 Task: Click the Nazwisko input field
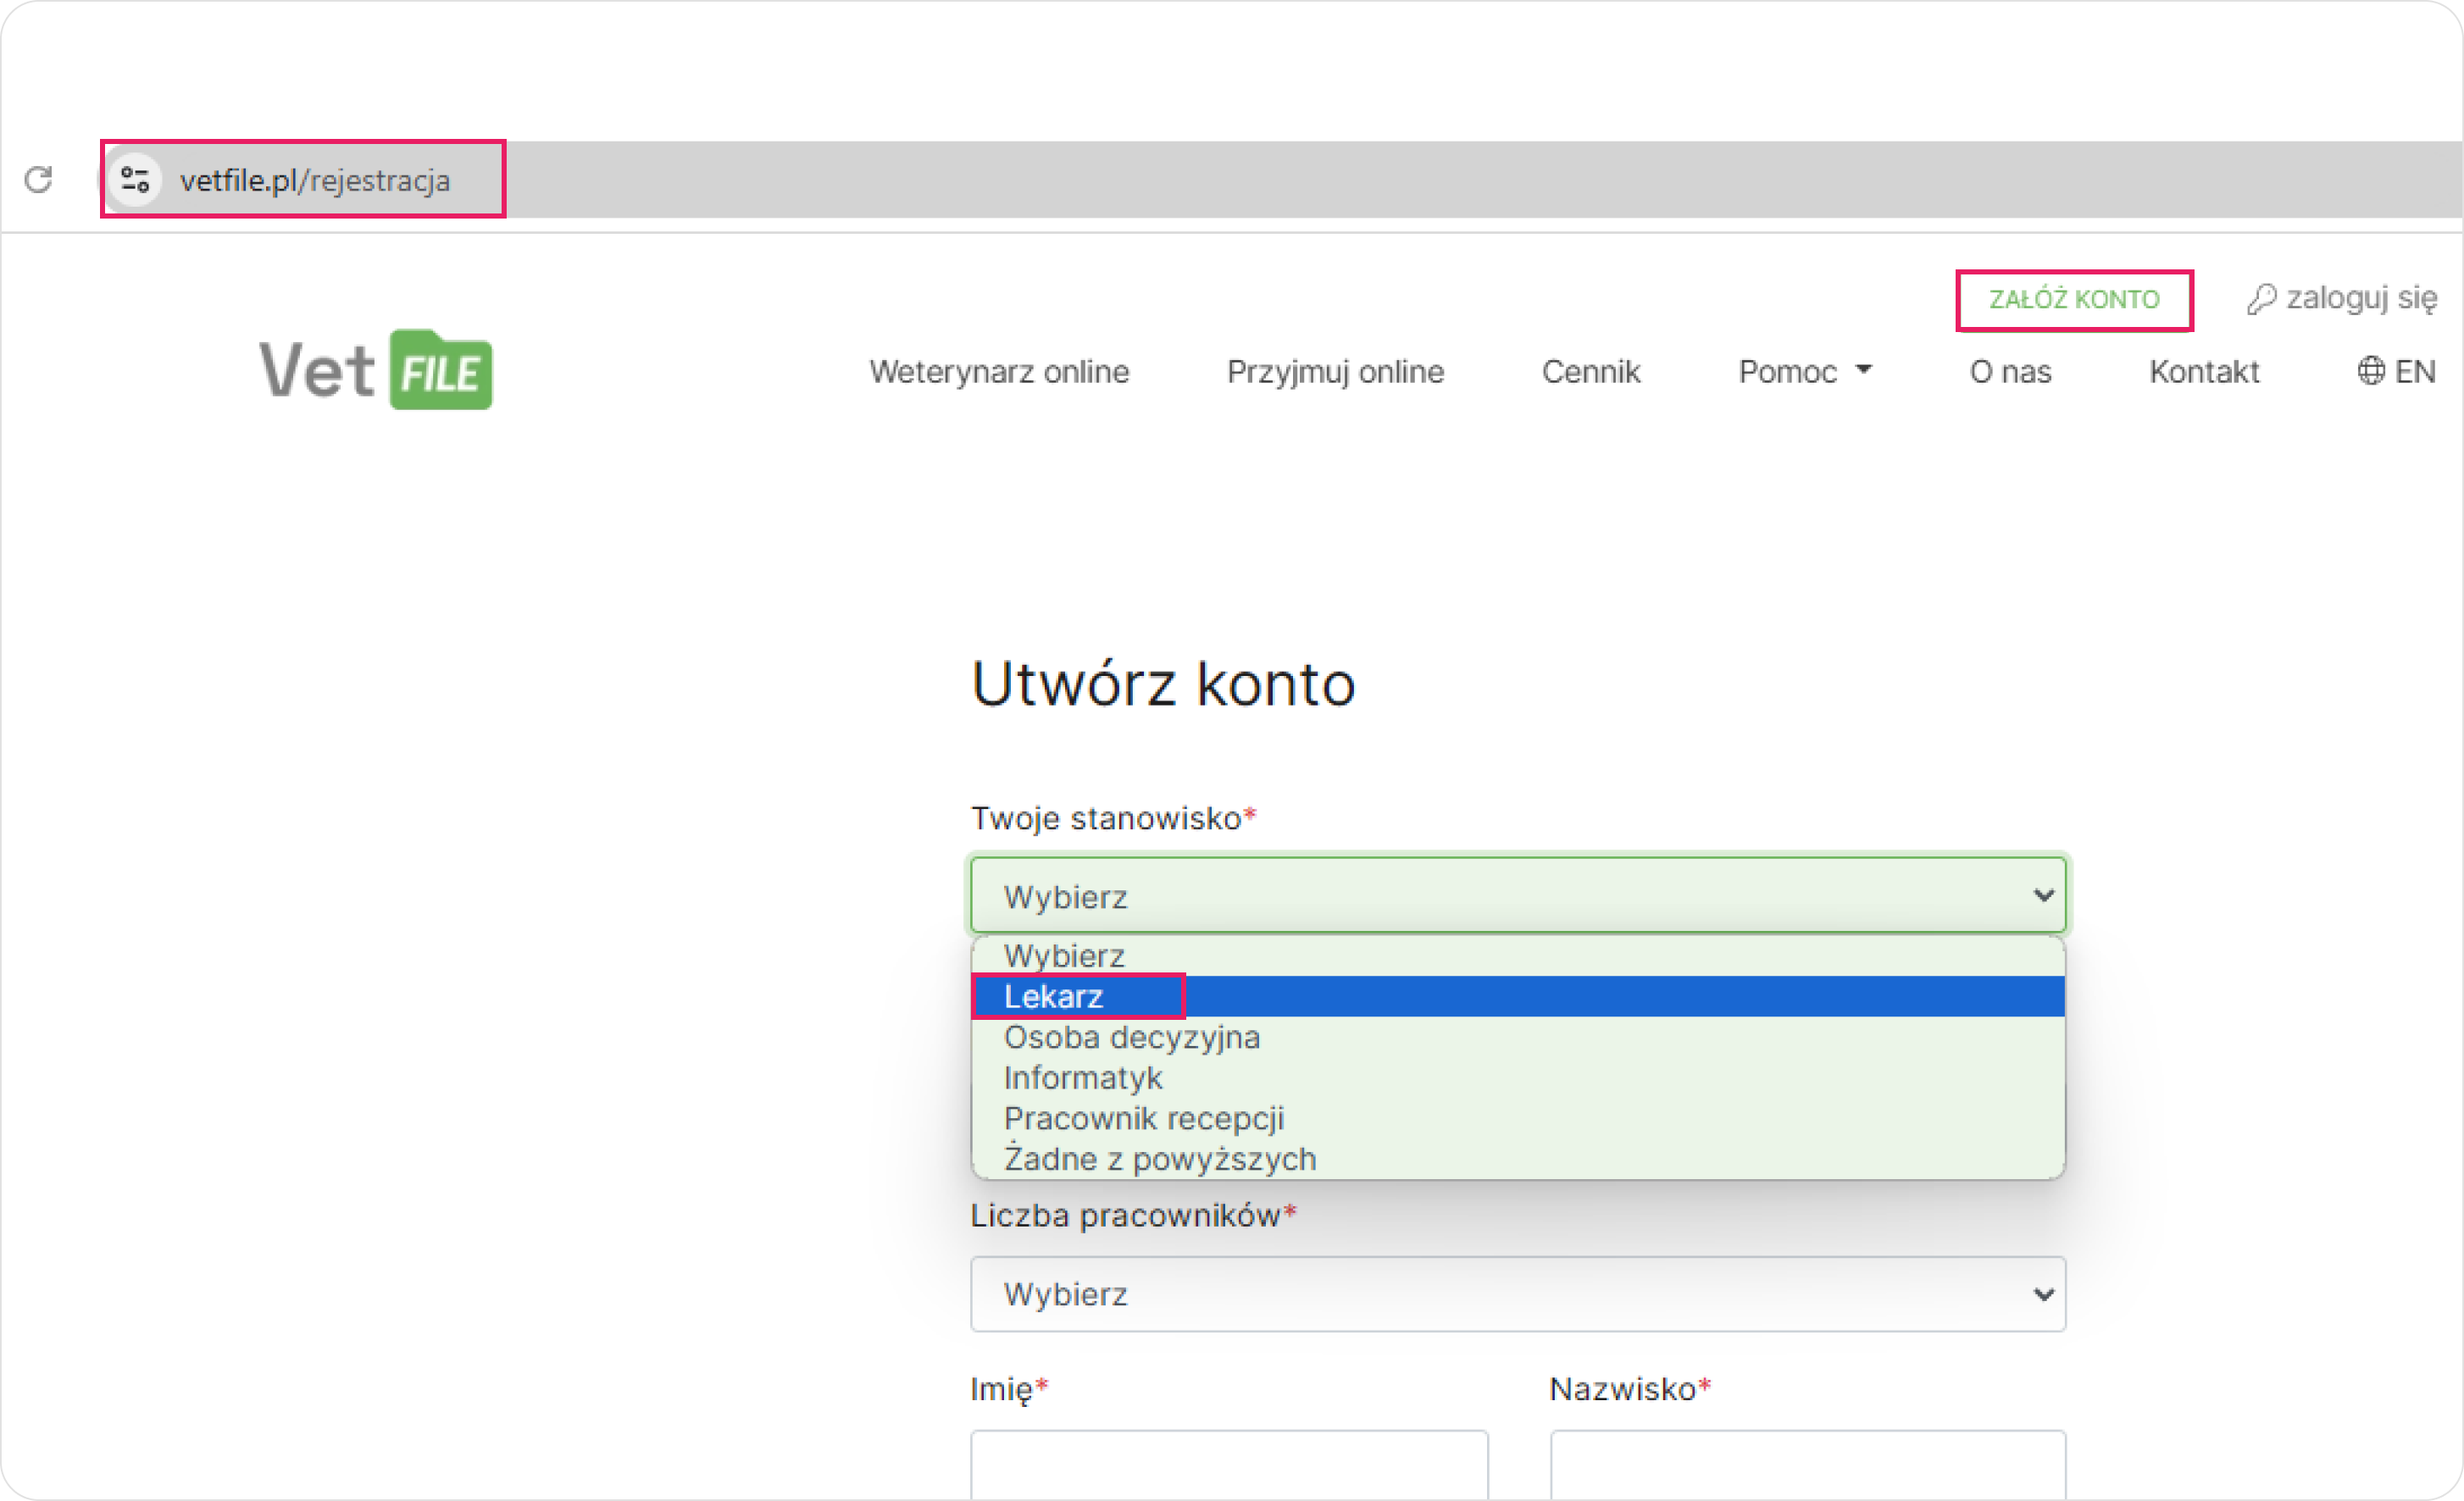tap(1807, 1465)
